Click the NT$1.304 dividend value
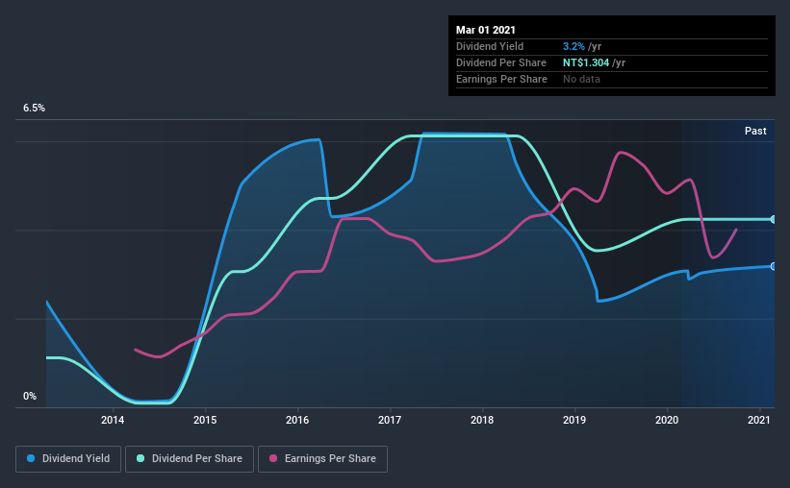790x488 pixels. (586, 62)
